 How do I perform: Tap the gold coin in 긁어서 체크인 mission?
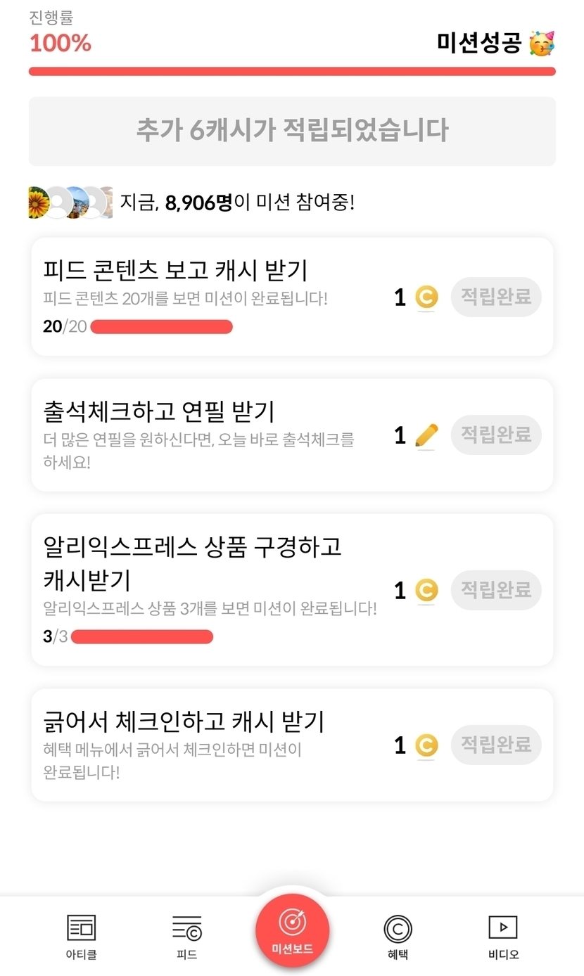[x=426, y=745]
